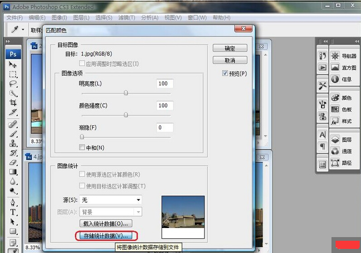Collapse the right panel dock double-arrow
361x253 pixels.
pyautogui.click(x=357, y=41)
